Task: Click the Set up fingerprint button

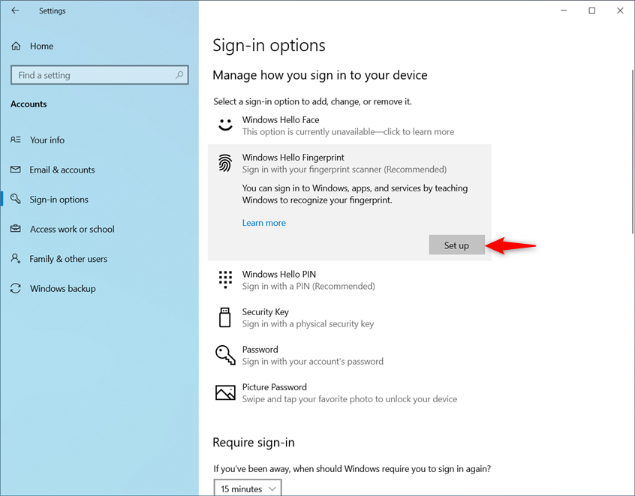Action: [x=456, y=245]
